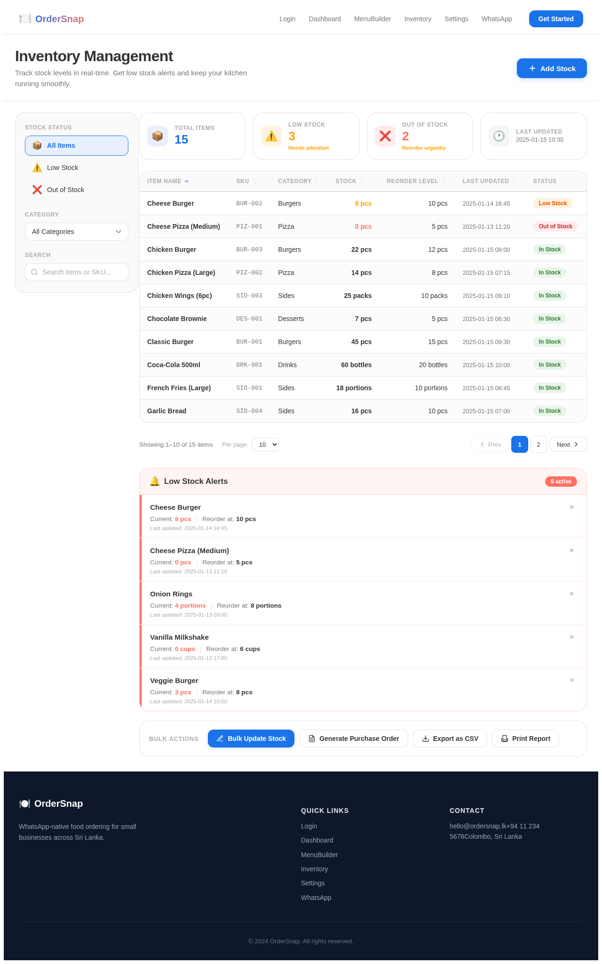Click the Out of Stock red X card icon
602x964 pixels.
pos(385,136)
